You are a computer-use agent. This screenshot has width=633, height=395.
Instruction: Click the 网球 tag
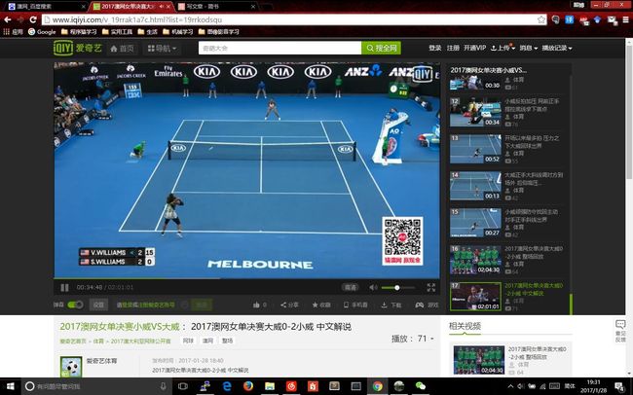point(188,341)
